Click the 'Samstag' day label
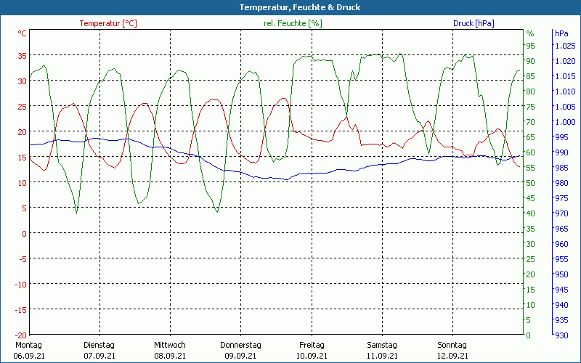The width and height of the screenshot is (581, 363). 382,346
